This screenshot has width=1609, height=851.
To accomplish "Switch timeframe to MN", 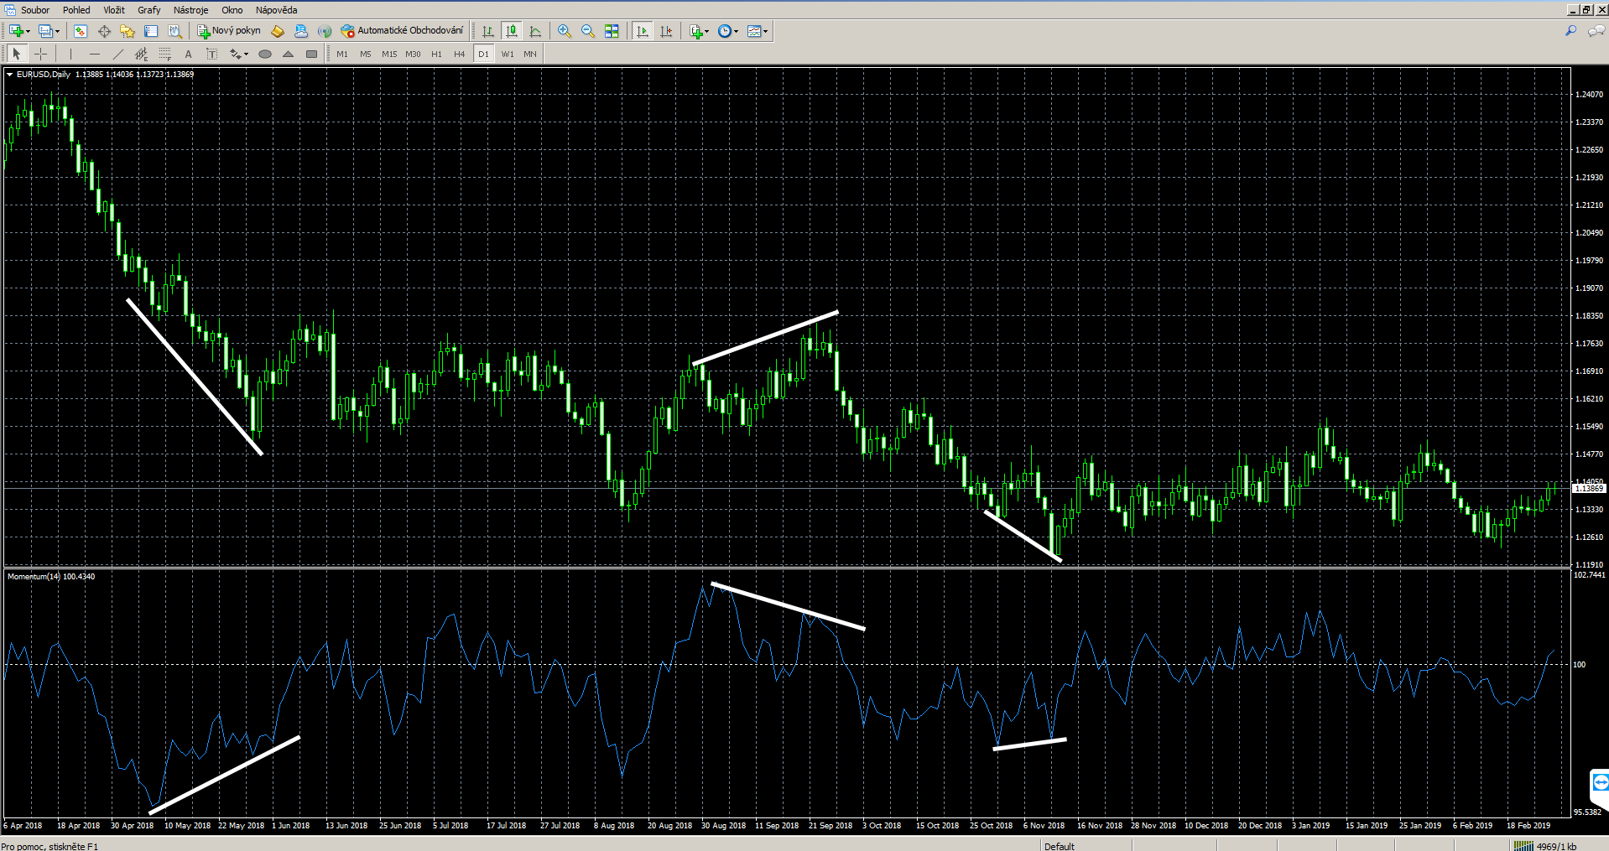I will (x=530, y=54).
